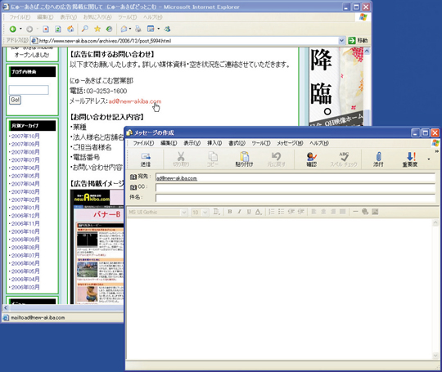Click insert hyperlink icon in format bar
This screenshot has height=372, width=442.
pos(365,212)
